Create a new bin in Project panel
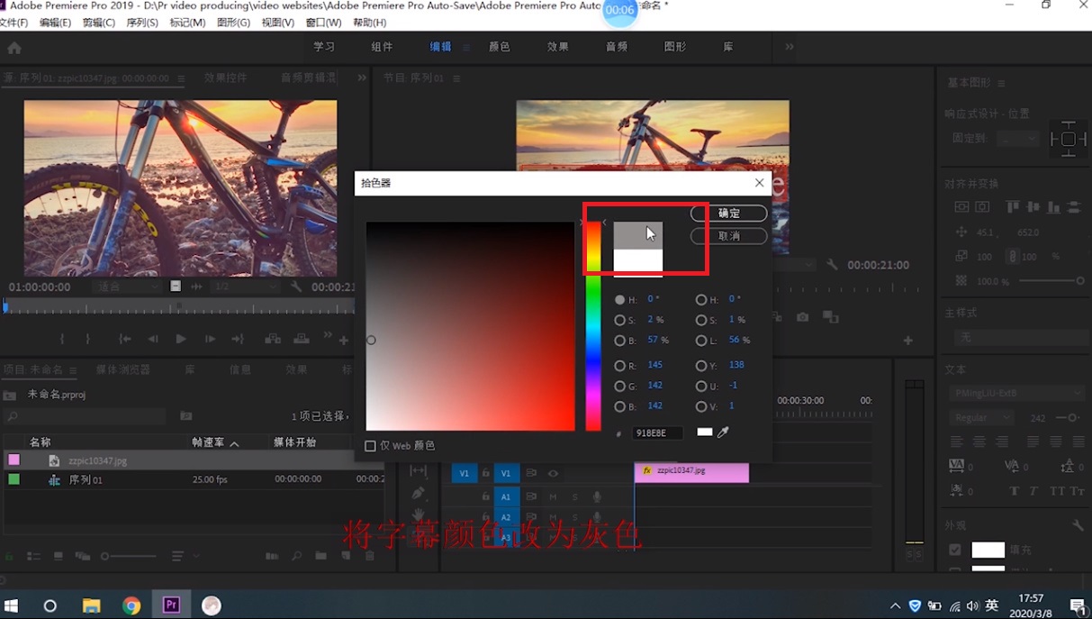The height and width of the screenshot is (619, 1092). tap(320, 557)
